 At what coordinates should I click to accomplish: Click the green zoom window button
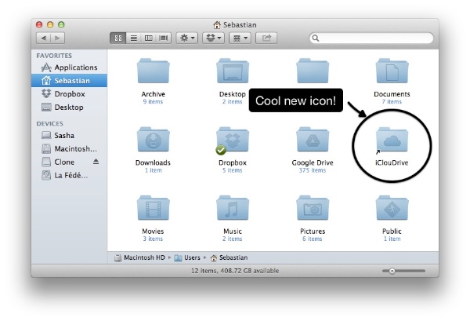coord(61,24)
